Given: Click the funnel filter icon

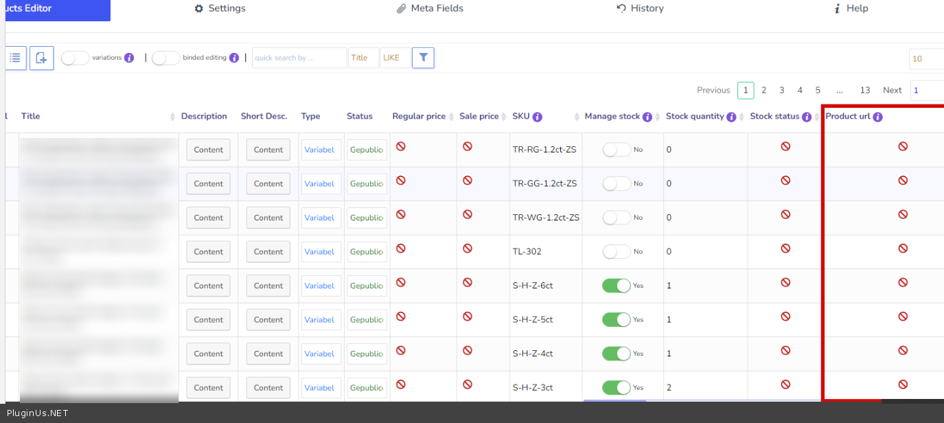Looking at the screenshot, I should pos(423,58).
